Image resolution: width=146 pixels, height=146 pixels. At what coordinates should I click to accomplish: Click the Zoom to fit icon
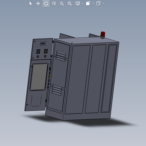pos(70,4)
